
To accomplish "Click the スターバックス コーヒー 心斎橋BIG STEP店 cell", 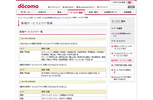I will coord(73,95).
